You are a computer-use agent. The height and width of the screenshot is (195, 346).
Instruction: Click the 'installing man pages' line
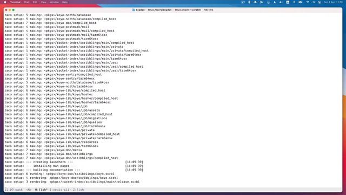74,166
